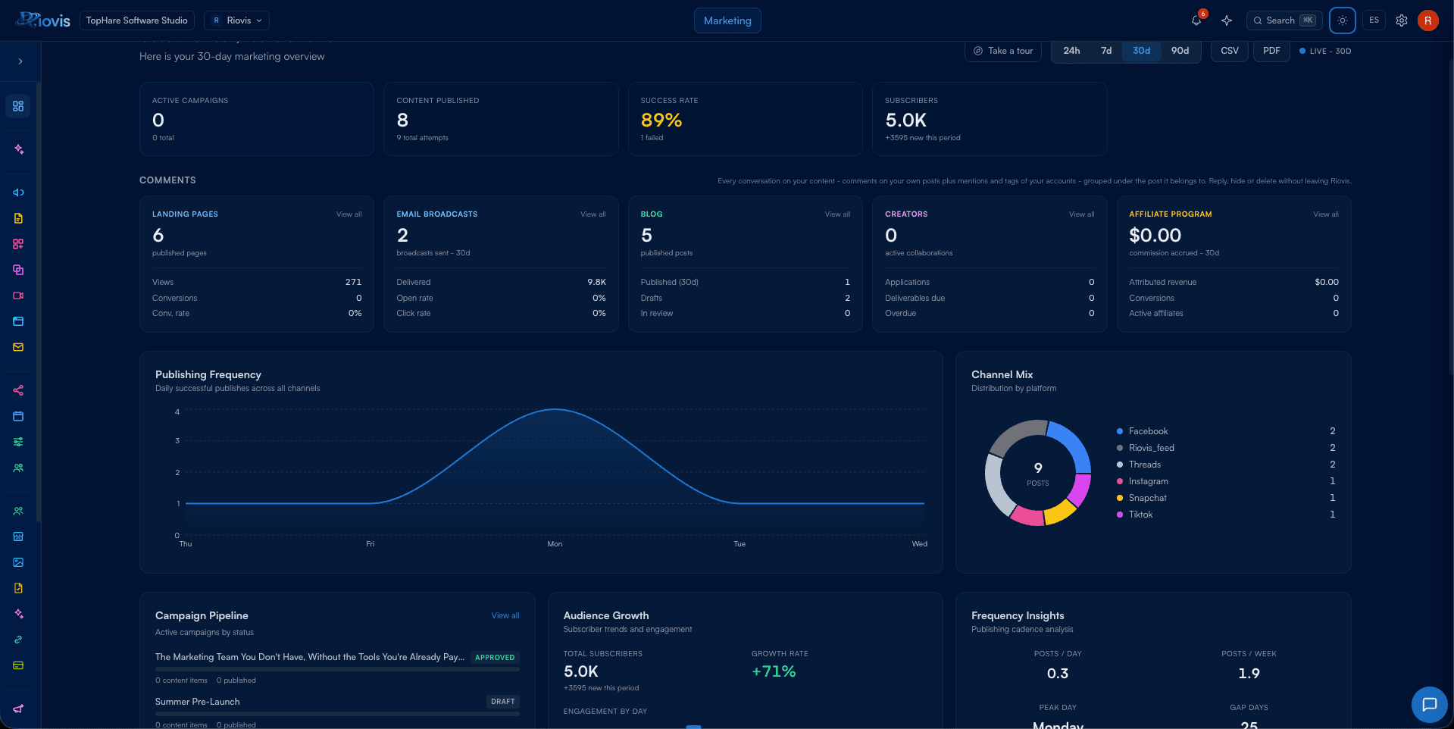Open the teal link chain sidebar icon

[18, 640]
